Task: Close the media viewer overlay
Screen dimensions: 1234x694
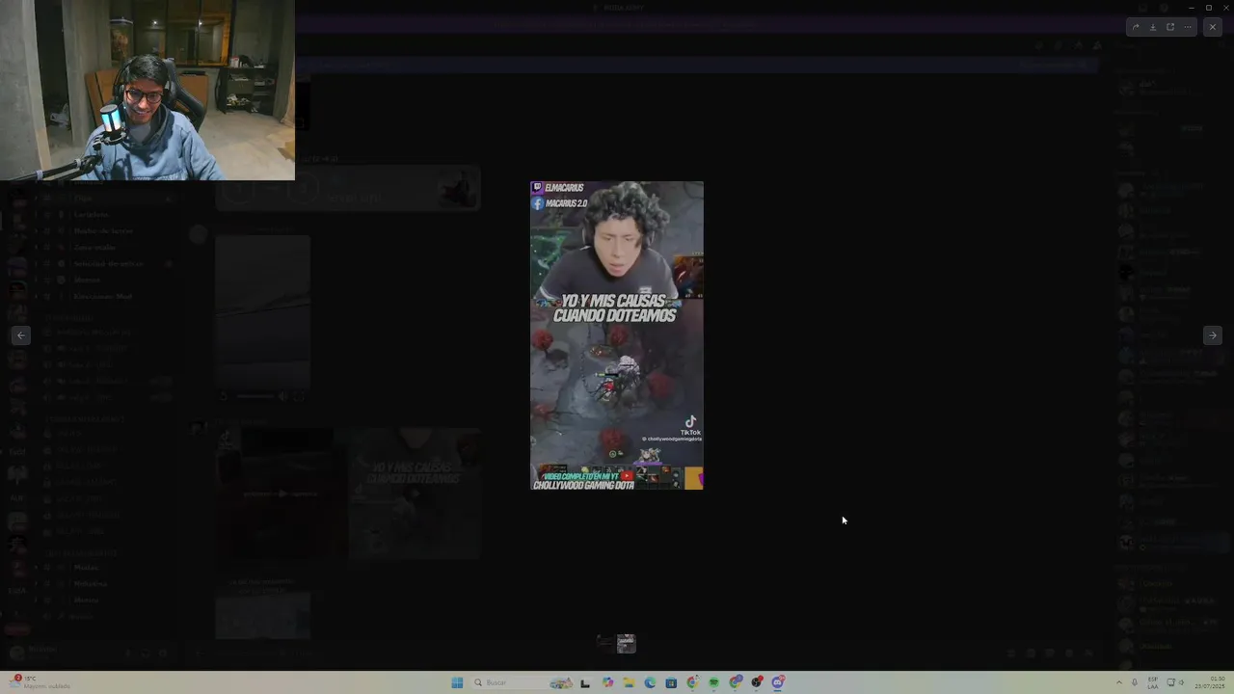Action: click(1213, 27)
